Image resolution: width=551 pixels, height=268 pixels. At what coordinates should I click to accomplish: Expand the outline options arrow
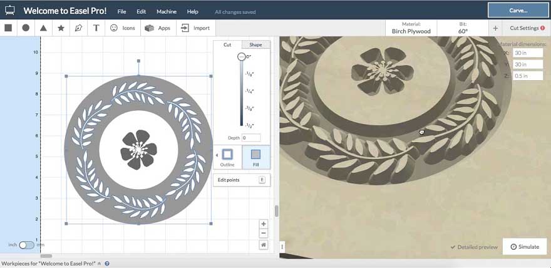[x=217, y=155]
